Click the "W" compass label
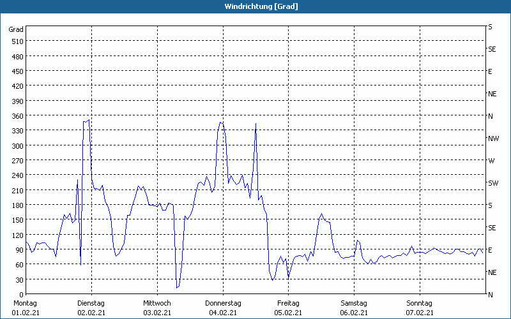Screen dimensions: 511x319 pyautogui.click(x=491, y=161)
